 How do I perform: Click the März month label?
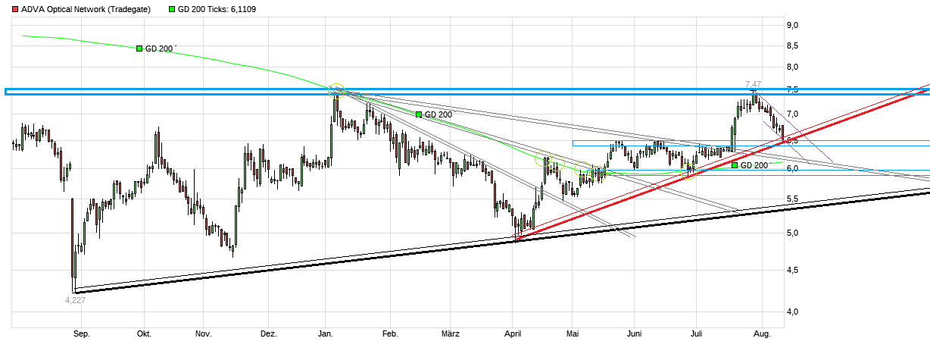tap(450, 334)
